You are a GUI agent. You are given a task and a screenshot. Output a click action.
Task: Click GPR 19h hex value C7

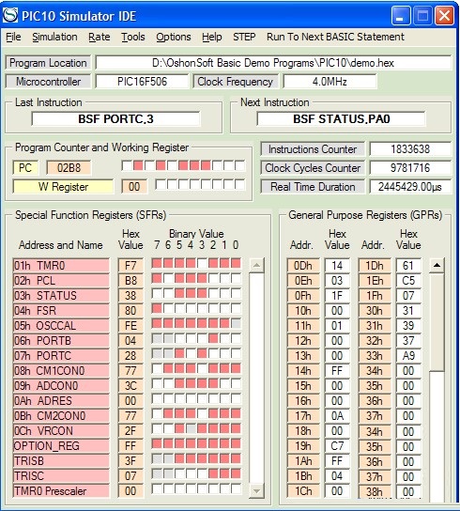coord(337,446)
